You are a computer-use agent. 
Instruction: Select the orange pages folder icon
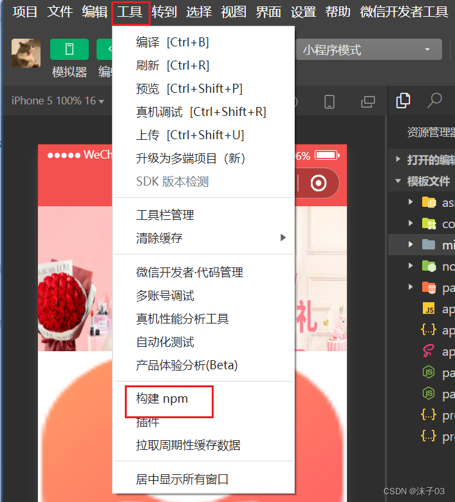point(429,287)
